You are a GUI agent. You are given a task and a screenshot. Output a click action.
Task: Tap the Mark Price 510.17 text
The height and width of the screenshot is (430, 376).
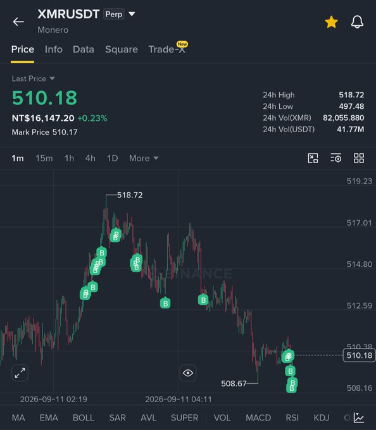44,132
